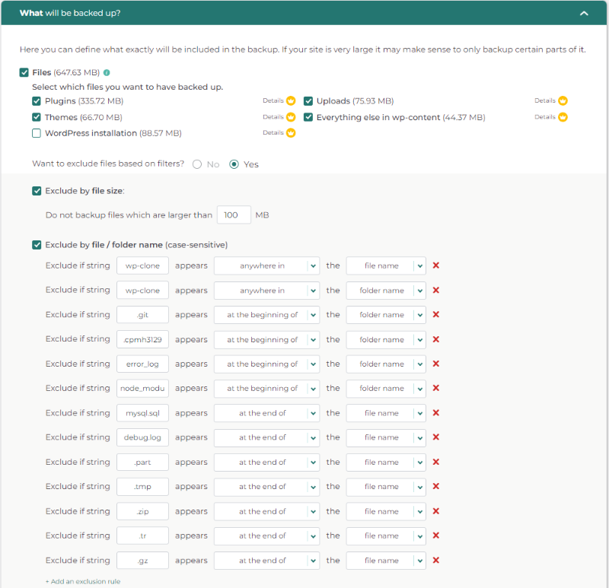Enable the WordPress installation checkbox
Viewport: 609px width, 588px height.
pyautogui.click(x=37, y=133)
